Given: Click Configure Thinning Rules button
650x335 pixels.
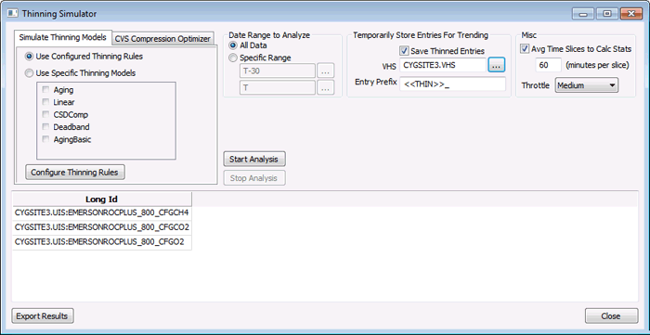Looking at the screenshot, I should [75, 173].
